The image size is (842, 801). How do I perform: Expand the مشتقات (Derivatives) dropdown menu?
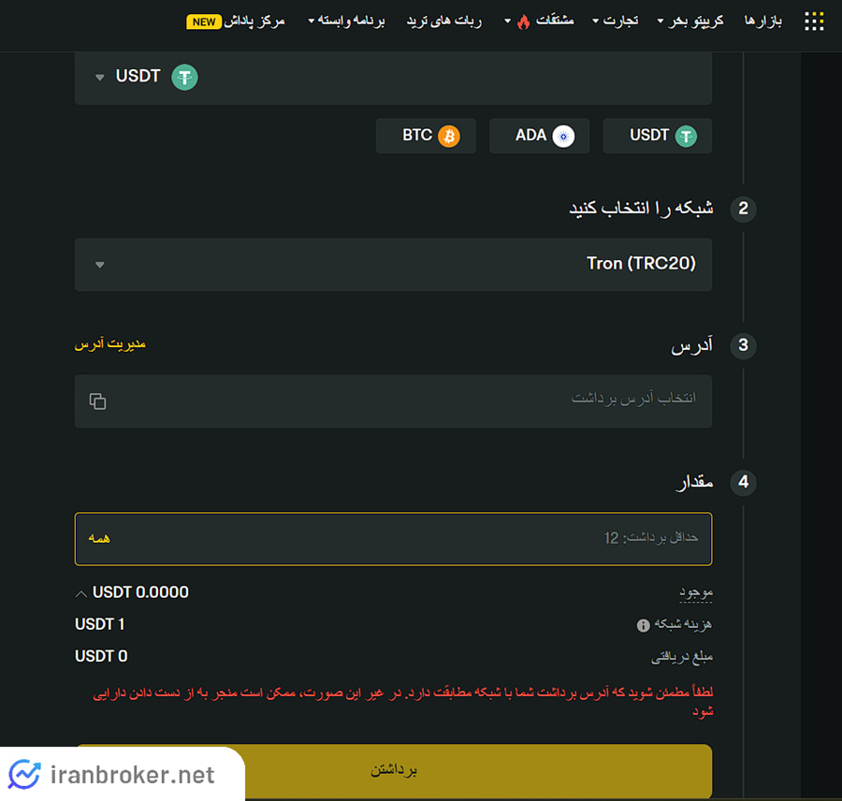540,21
